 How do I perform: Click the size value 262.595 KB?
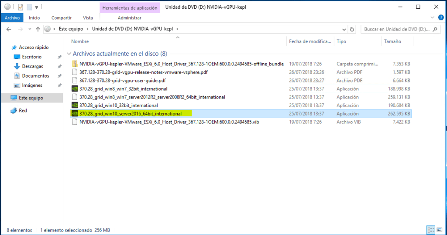pyautogui.click(x=399, y=113)
